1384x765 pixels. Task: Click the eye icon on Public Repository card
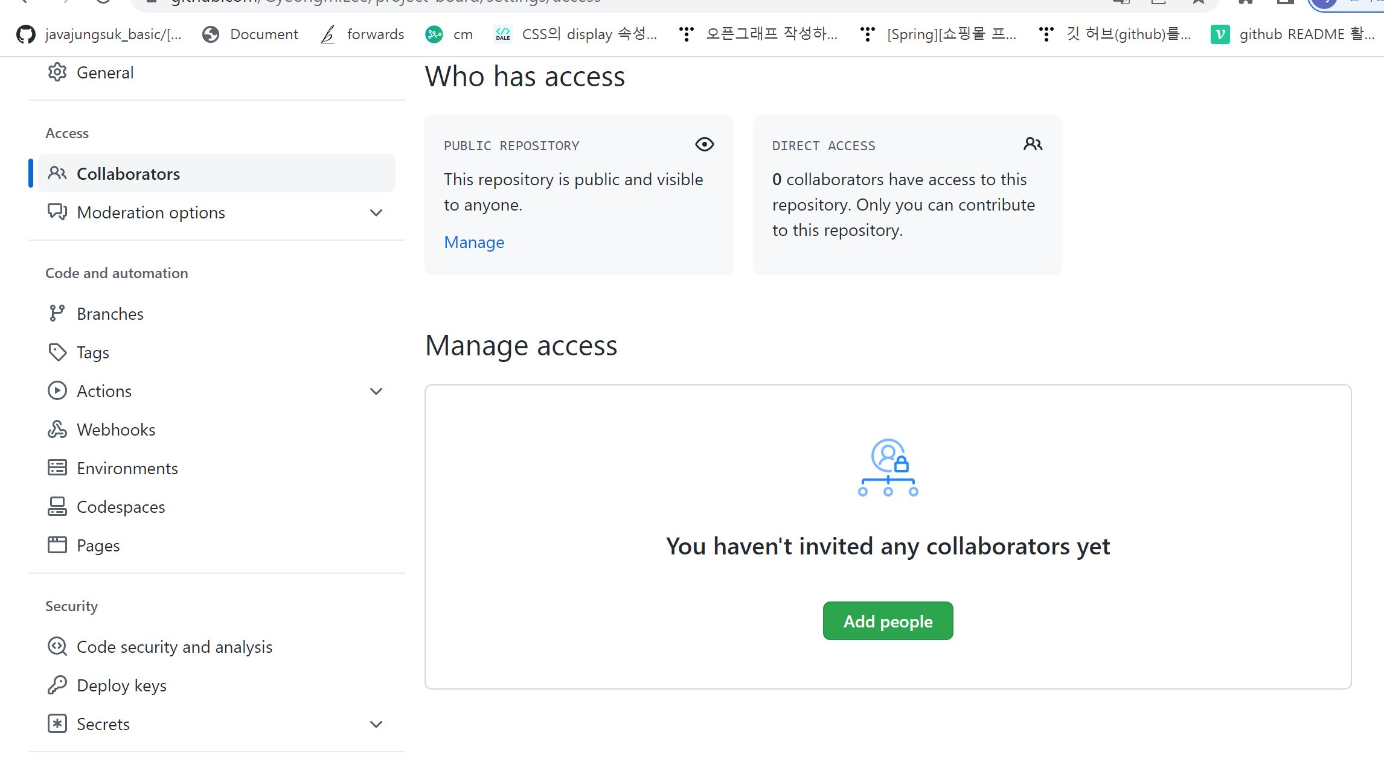point(704,145)
